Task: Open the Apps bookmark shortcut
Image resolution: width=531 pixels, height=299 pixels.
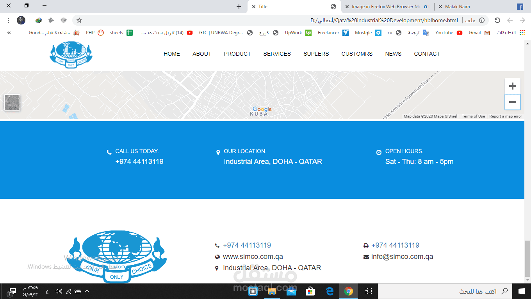Action: 511,33
